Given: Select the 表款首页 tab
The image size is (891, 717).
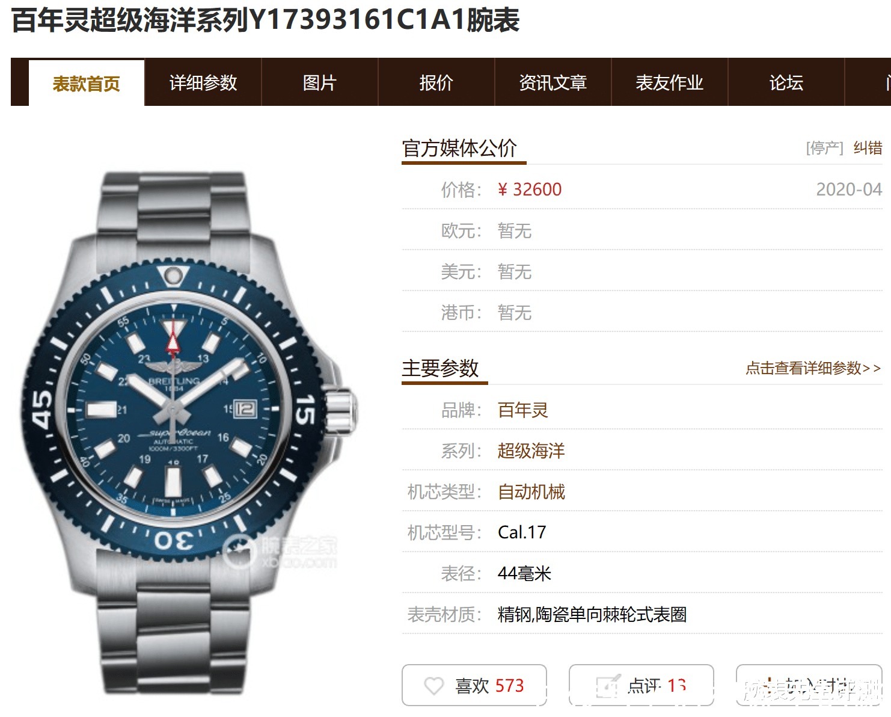Looking at the screenshot, I should click(x=87, y=83).
